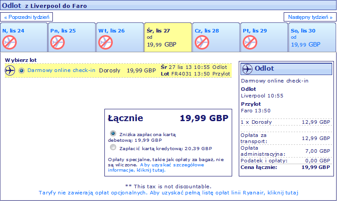Click no-flight icon under Pt, lis 29
Image resolution: width=337 pixels, height=201 pixels.
tap(250, 43)
